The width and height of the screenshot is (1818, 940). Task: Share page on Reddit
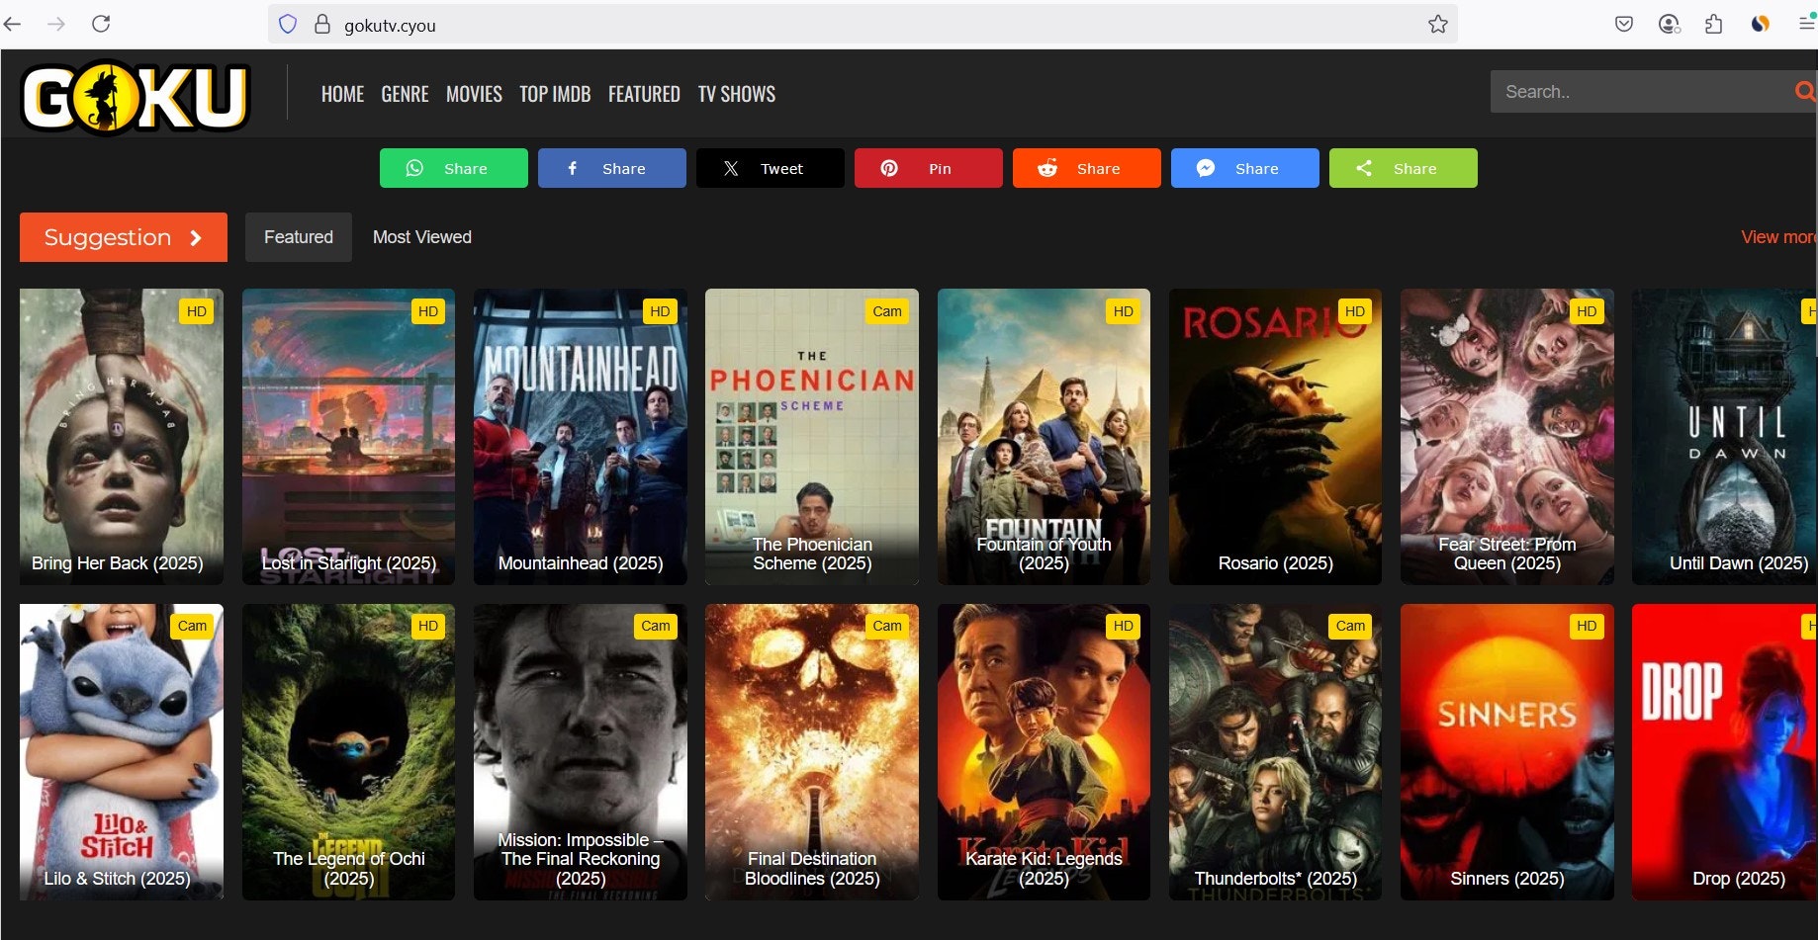[x=1086, y=168]
